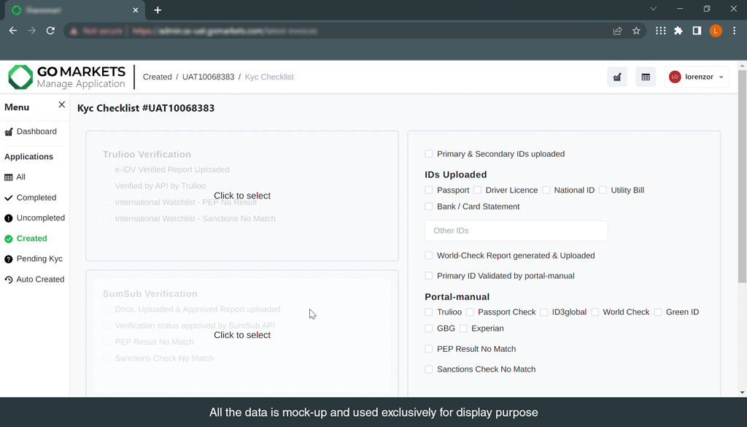Viewport: 747px width, 427px height.
Task: Click the Created breadcrumb link
Action: click(158, 77)
